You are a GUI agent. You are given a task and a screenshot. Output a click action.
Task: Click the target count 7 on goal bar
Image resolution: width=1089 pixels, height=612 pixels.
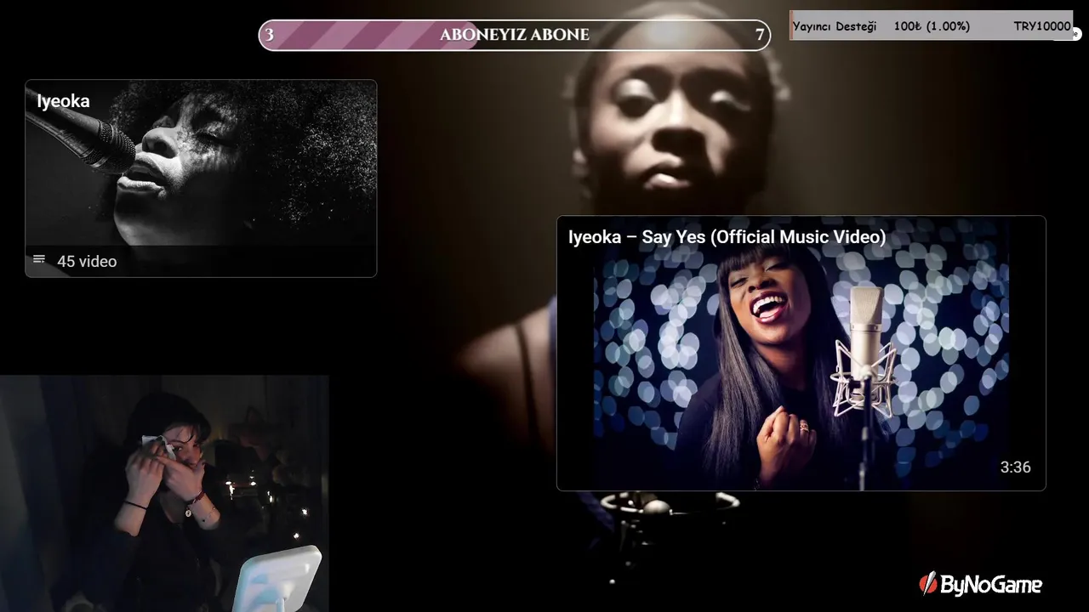(x=760, y=35)
